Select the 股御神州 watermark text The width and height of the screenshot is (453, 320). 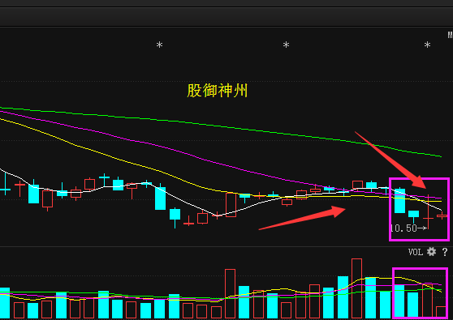218,91
